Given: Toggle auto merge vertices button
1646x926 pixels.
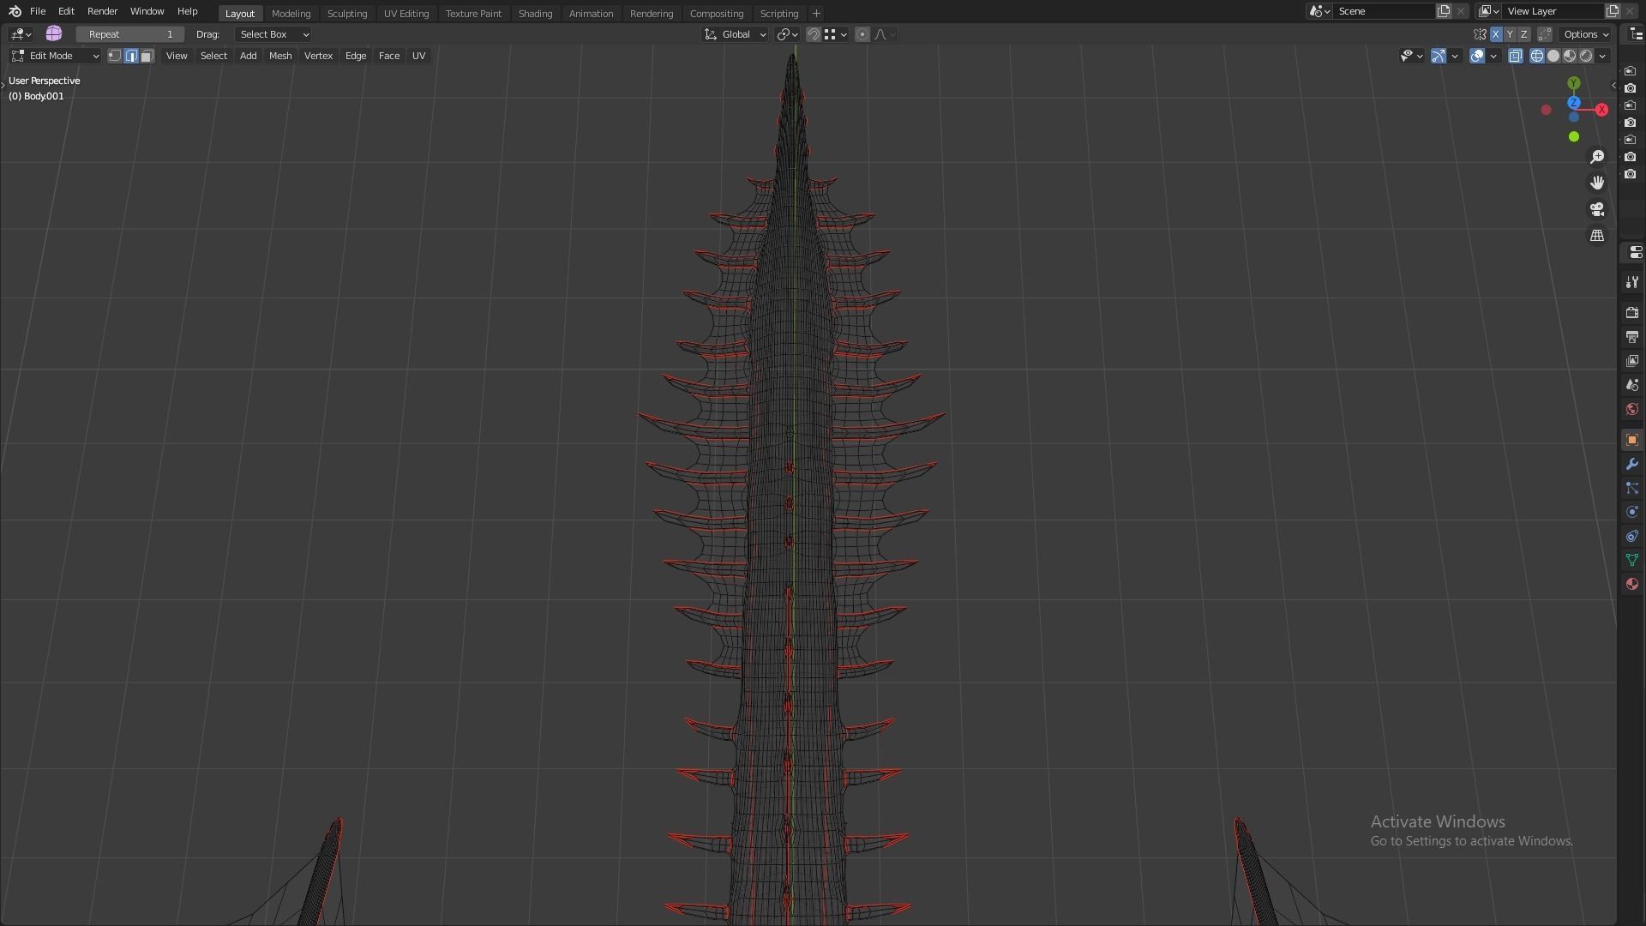Looking at the screenshot, I should [1545, 34].
